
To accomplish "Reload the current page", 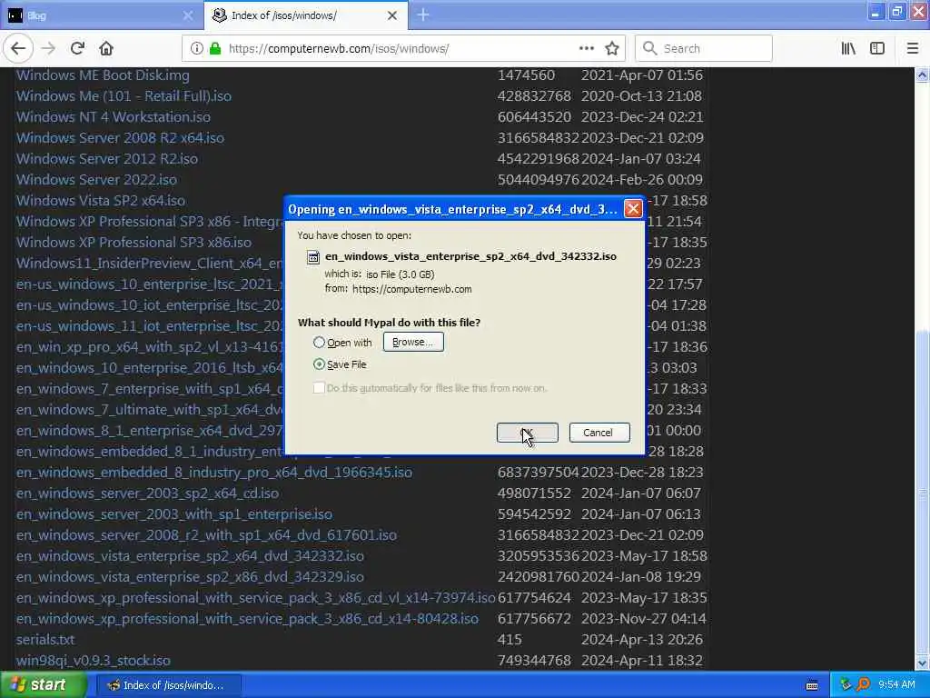I will (x=77, y=49).
